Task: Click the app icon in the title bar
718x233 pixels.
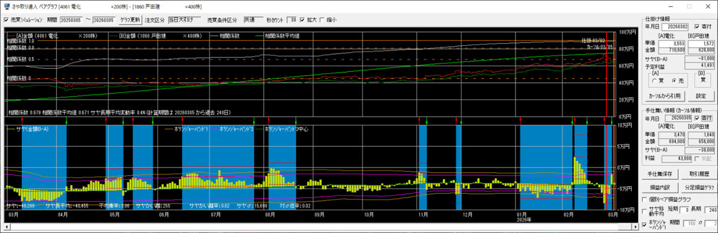Action: pyautogui.click(x=6, y=6)
